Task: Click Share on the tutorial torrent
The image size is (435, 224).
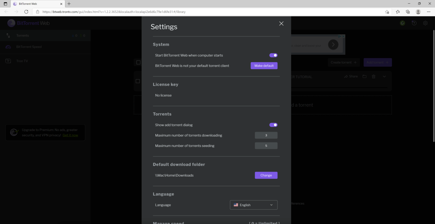Action: tap(351, 76)
